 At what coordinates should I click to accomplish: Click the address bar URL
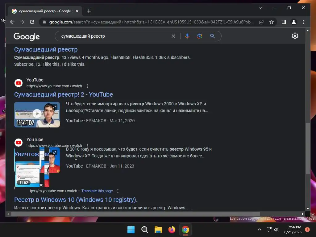coord(151,22)
